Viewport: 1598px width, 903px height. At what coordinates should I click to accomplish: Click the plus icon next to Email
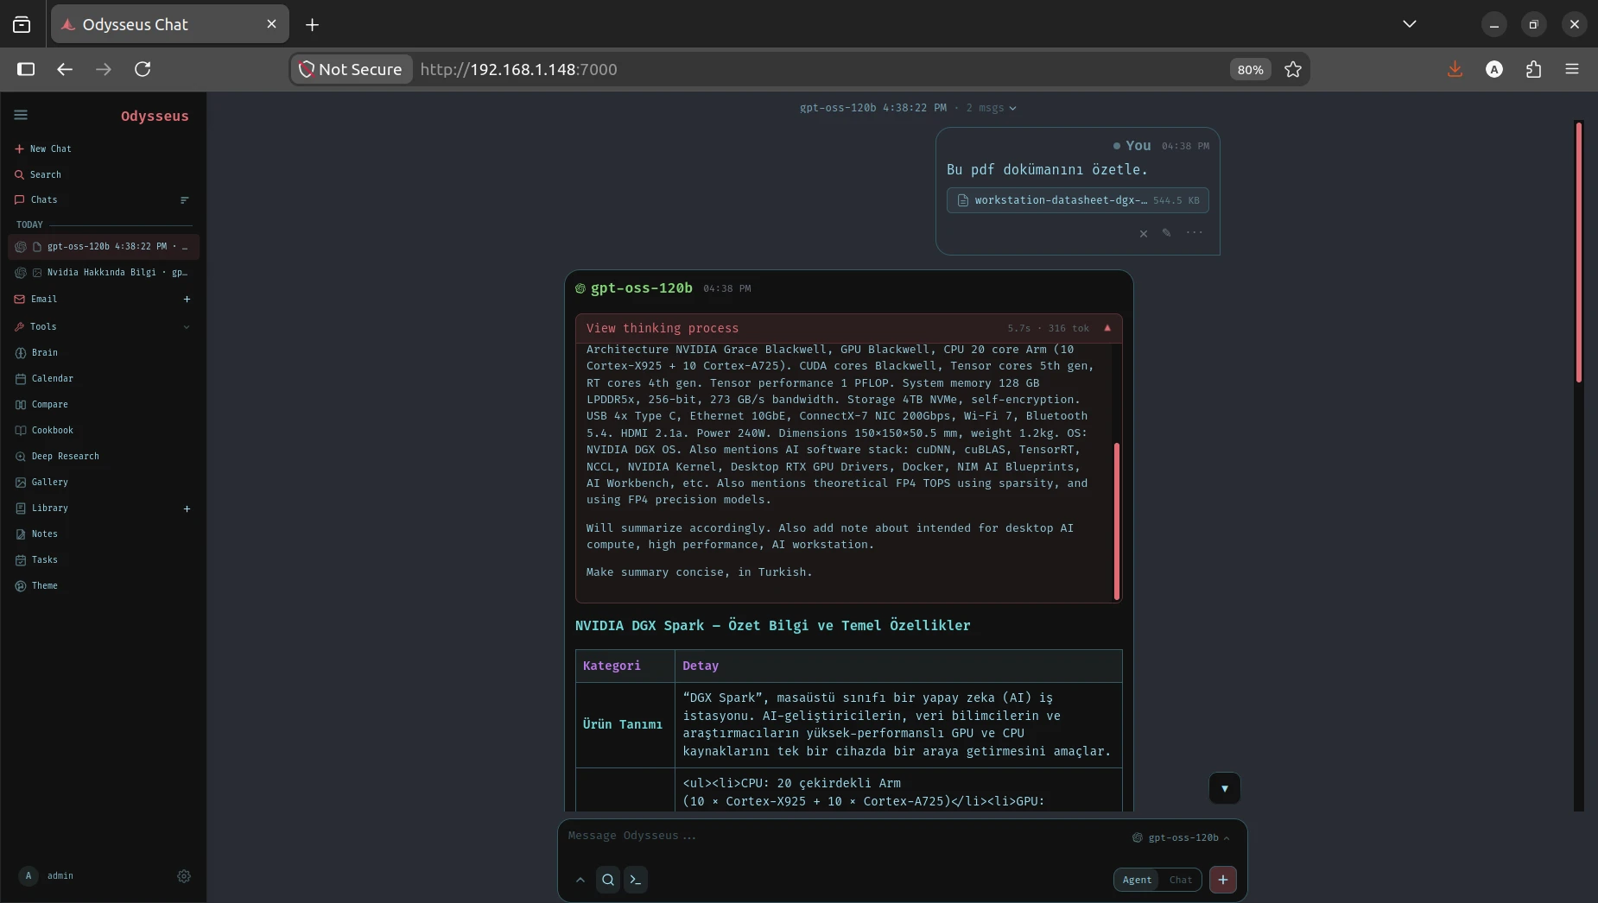(187, 299)
